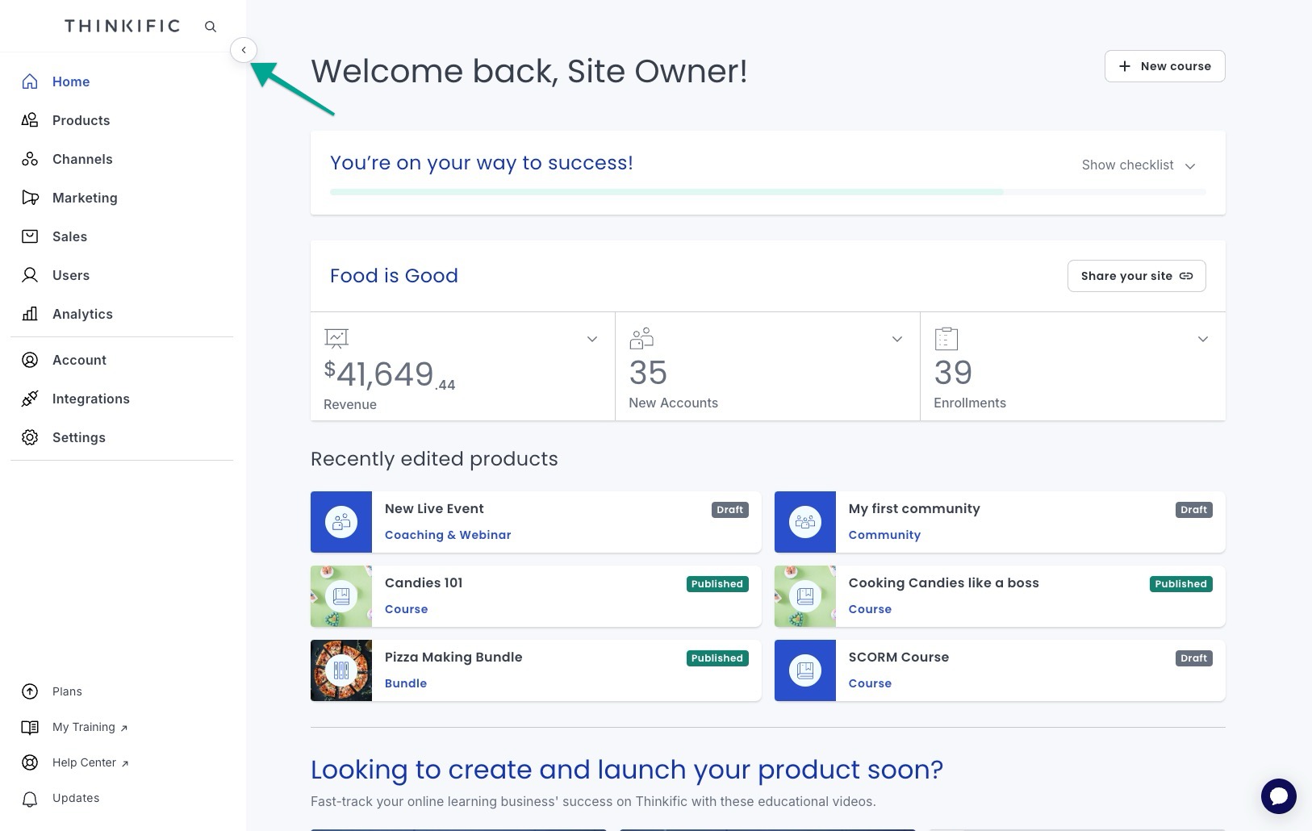Select the Marketing megaphone icon

(x=30, y=198)
